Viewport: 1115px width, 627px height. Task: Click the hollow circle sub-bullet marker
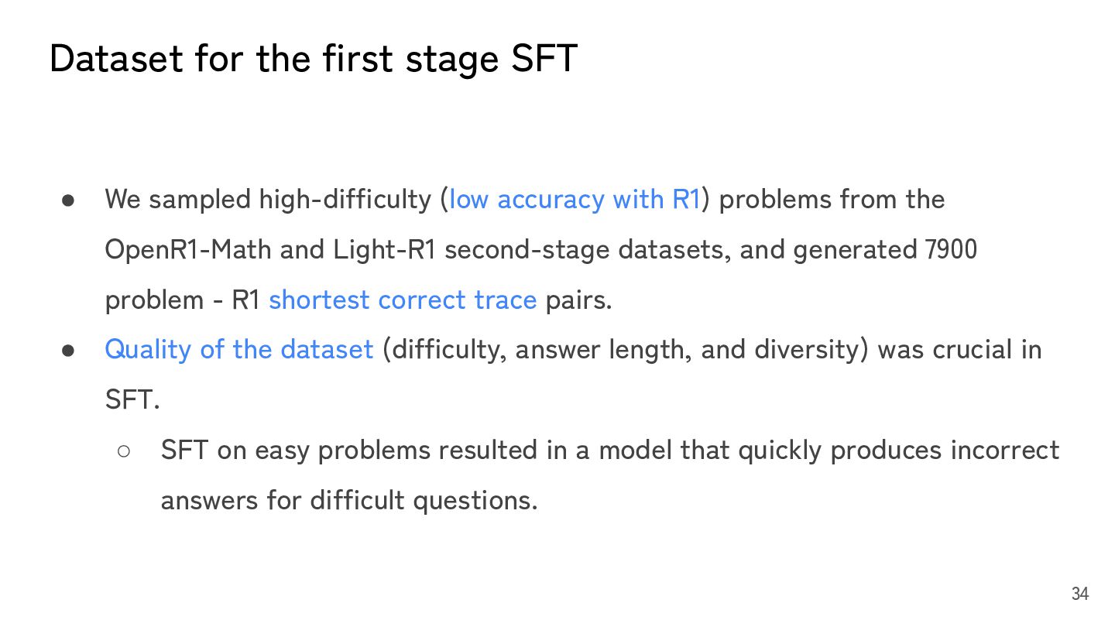(125, 451)
